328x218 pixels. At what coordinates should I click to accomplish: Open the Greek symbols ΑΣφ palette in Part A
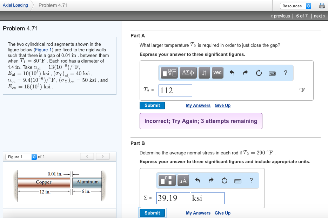(188, 73)
